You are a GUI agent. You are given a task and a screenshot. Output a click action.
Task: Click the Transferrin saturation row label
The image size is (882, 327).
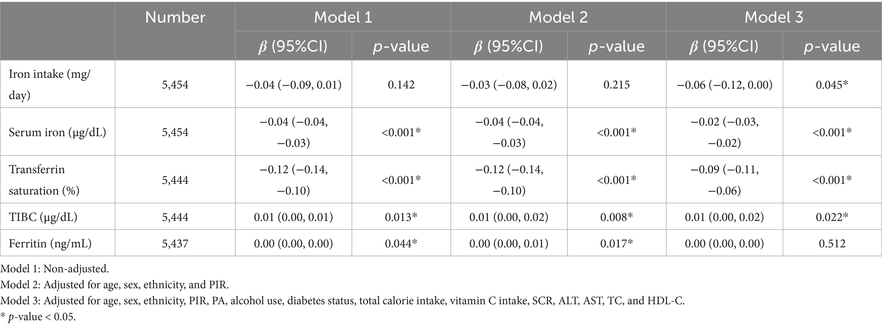[44, 180]
